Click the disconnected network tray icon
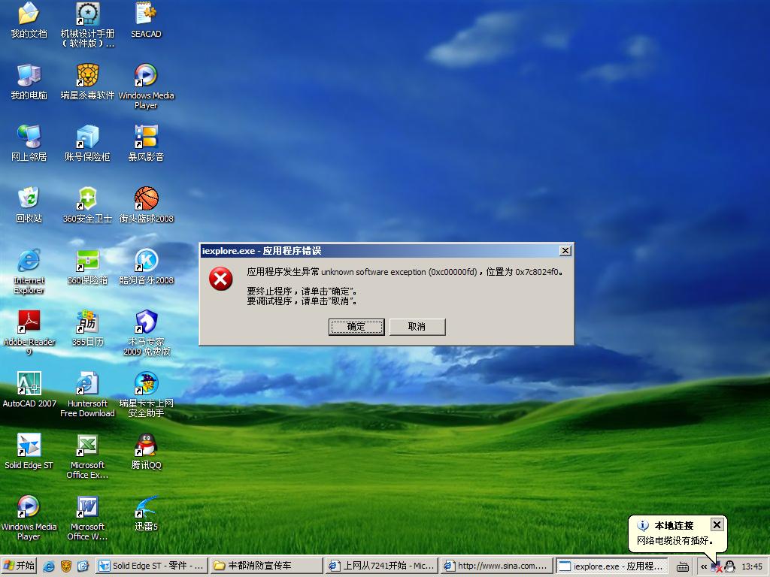Image resolution: width=770 pixels, height=577 pixels. click(717, 567)
